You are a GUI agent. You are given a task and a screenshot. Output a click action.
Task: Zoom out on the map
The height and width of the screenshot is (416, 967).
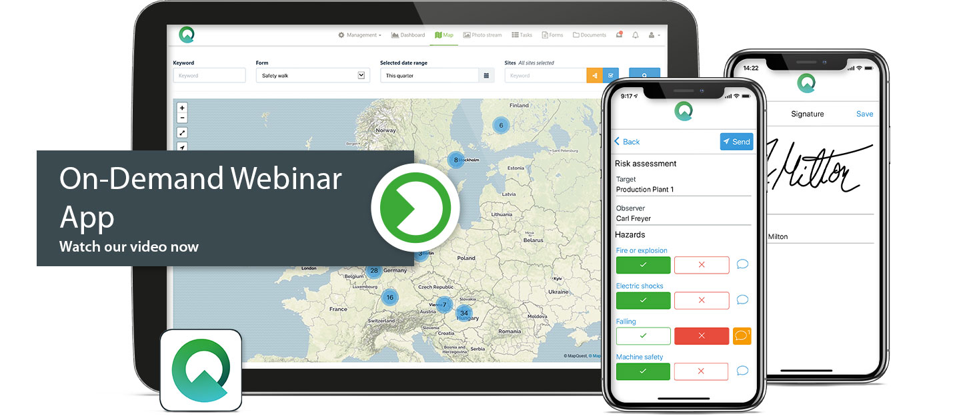(183, 118)
